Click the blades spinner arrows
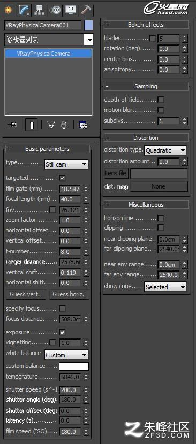This screenshot has height=444, width=196. (x=184, y=38)
